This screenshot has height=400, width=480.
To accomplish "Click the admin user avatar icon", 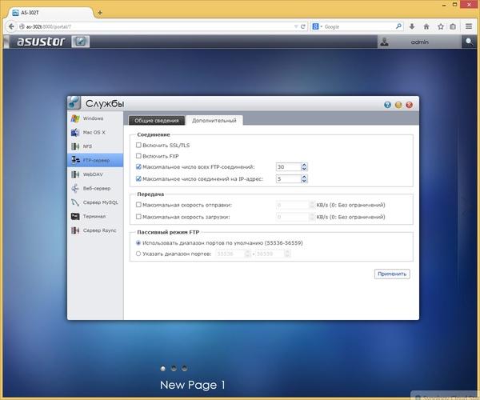I will click(x=385, y=42).
